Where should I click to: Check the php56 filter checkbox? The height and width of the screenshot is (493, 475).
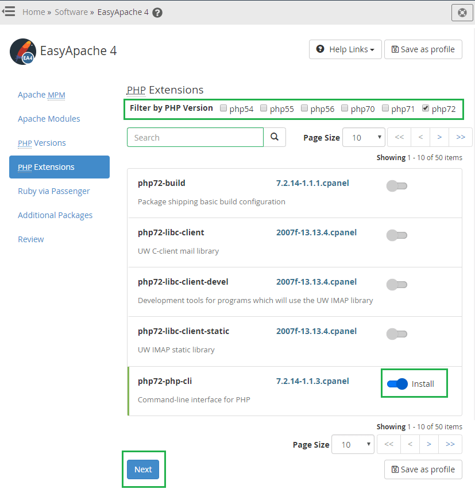(x=304, y=108)
